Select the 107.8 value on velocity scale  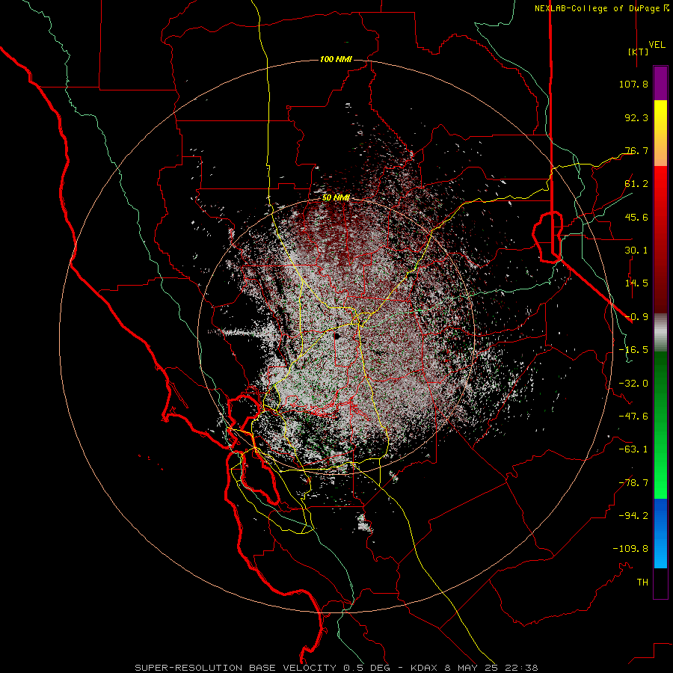tap(633, 84)
